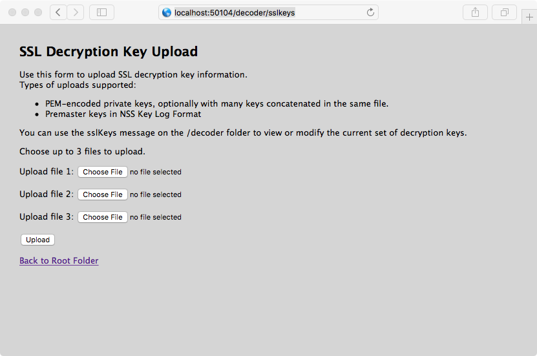Click 'Use this form to upload SSL decryption key information.'
537x356 pixels.
133,74
